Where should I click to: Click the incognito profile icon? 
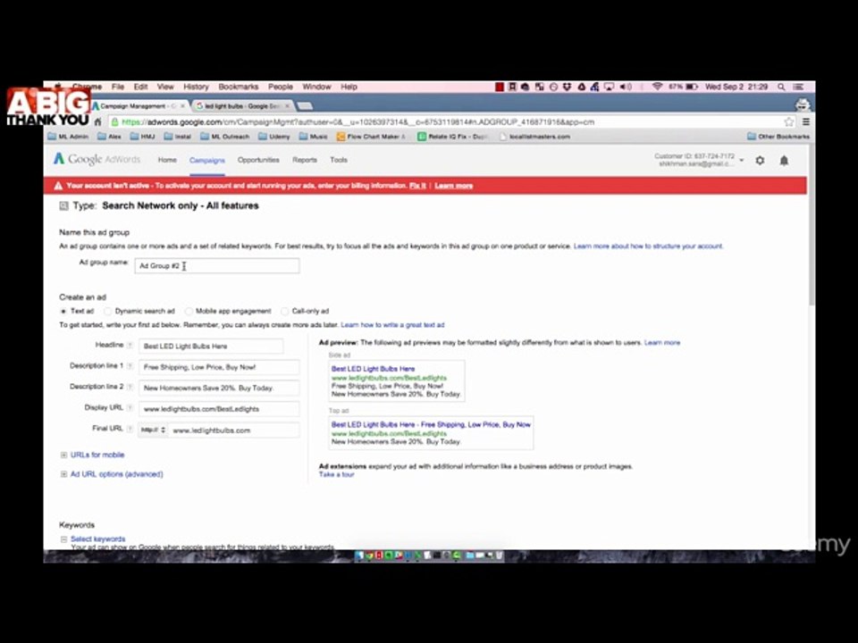[803, 104]
